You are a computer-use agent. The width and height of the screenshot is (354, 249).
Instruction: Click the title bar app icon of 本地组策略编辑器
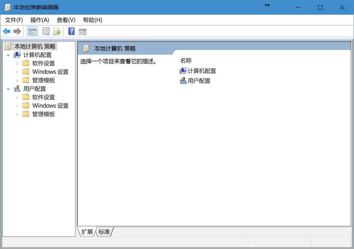[8, 7]
